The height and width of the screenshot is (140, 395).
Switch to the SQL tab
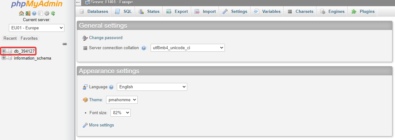tap(123, 12)
